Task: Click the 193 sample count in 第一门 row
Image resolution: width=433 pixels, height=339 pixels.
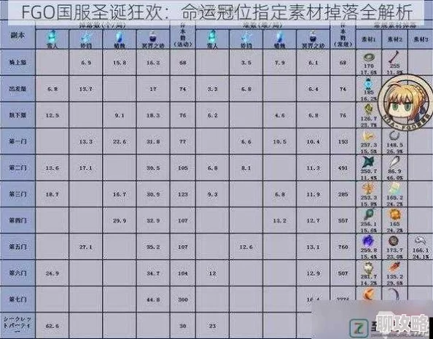Action: click(343, 141)
